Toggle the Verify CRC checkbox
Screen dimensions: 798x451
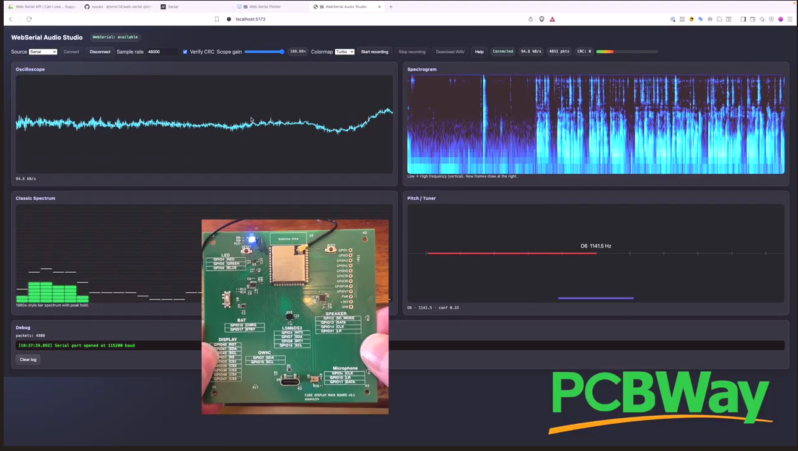coord(185,52)
